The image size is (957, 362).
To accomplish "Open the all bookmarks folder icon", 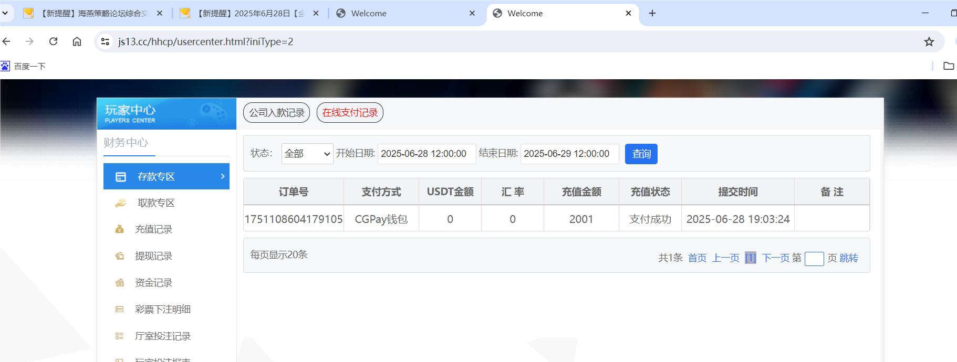I will (948, 66).
